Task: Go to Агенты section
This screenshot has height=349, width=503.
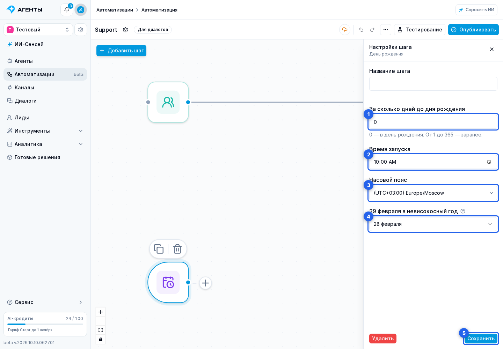Action: [x=45, y=61]
